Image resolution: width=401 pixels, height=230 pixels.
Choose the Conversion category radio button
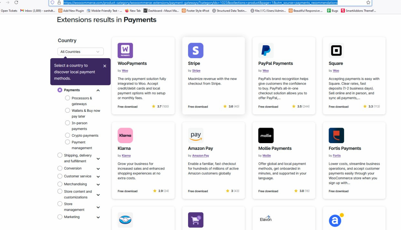(60, 168)
